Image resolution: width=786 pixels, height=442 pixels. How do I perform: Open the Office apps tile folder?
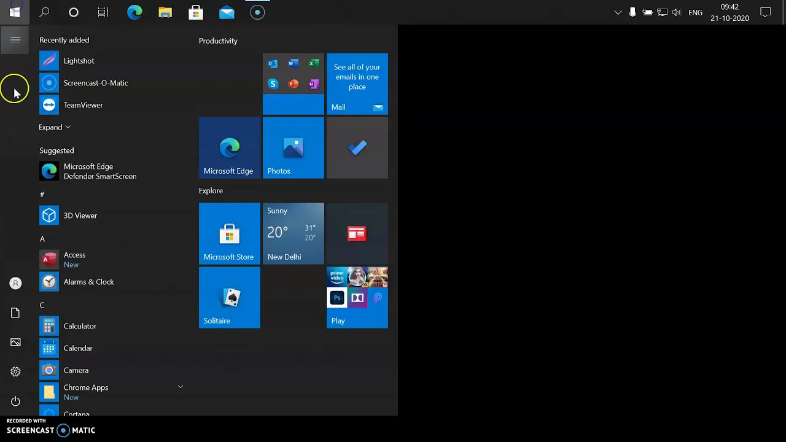click(x=294, y=84)
